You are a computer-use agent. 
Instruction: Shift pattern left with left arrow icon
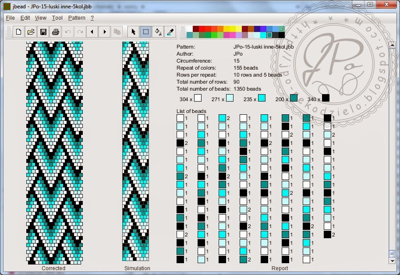pos(92,32)
